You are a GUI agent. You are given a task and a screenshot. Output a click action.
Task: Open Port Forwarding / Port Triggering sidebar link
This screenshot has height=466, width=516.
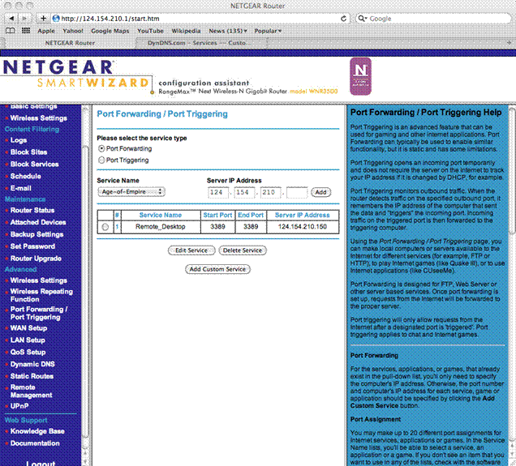(39, 313)
